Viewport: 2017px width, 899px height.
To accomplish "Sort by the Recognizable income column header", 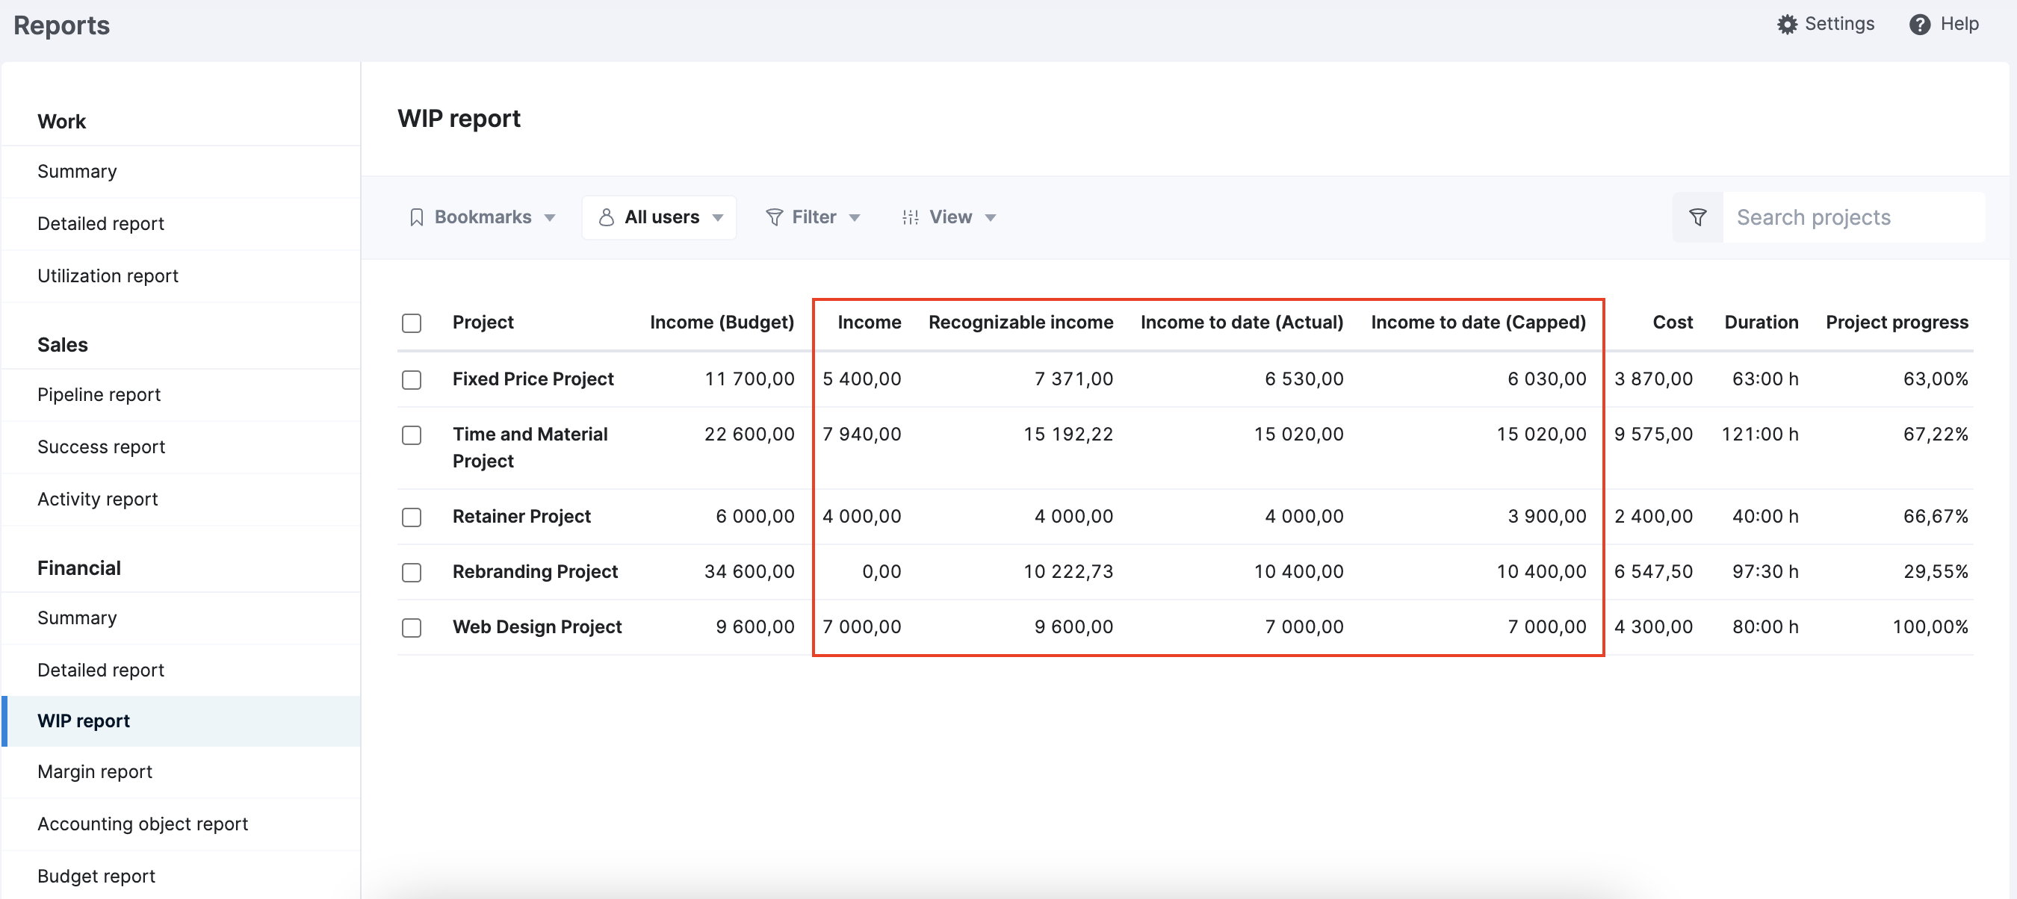I will click(1021, 323).
